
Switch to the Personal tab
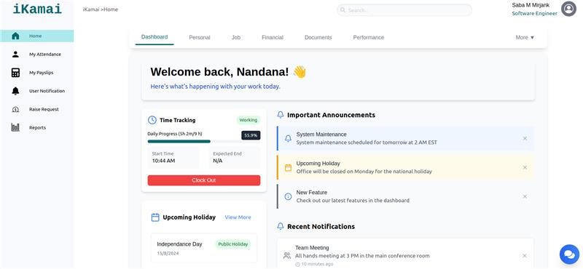pos(199,38)
